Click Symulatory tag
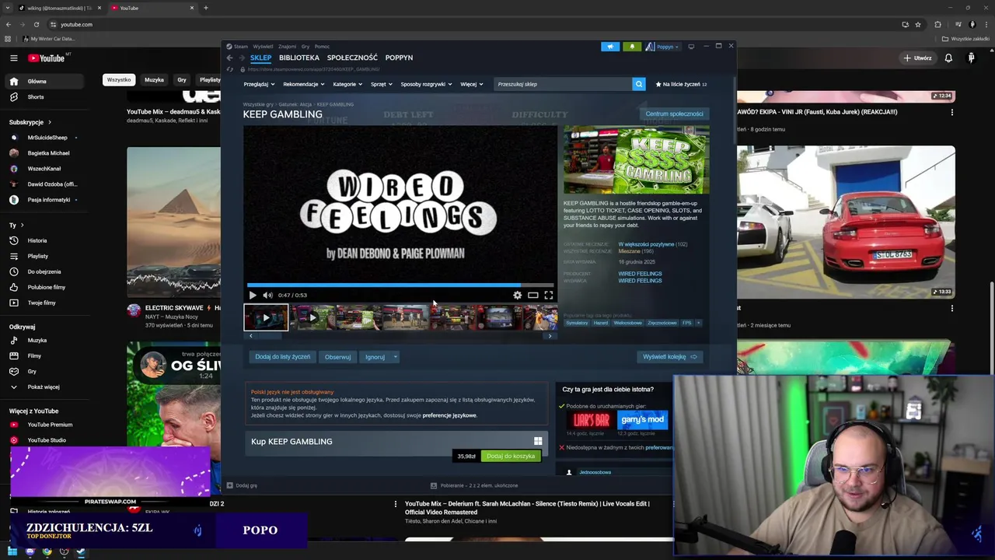The width and height of the screenshot is (995, 560). [x=577, y=323]
